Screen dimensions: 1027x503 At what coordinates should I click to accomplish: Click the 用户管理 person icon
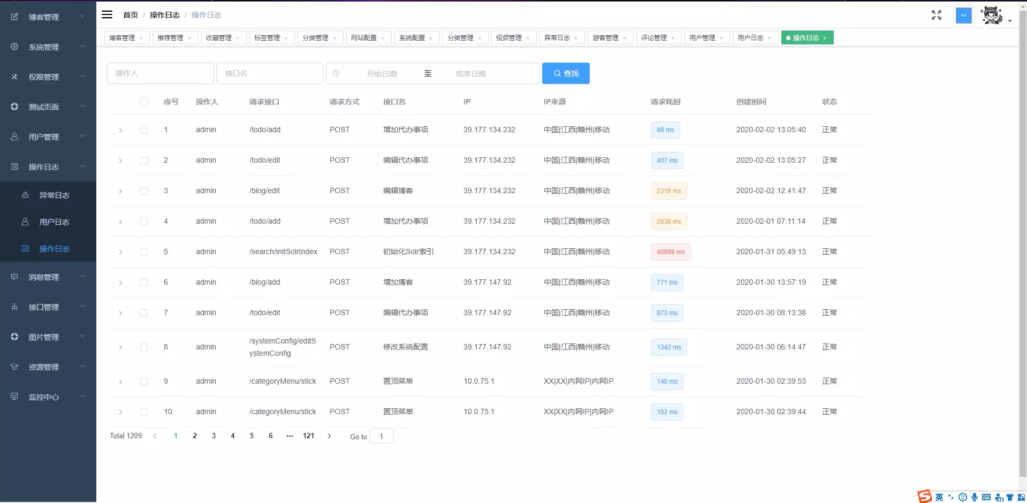(x=14, y=137)
